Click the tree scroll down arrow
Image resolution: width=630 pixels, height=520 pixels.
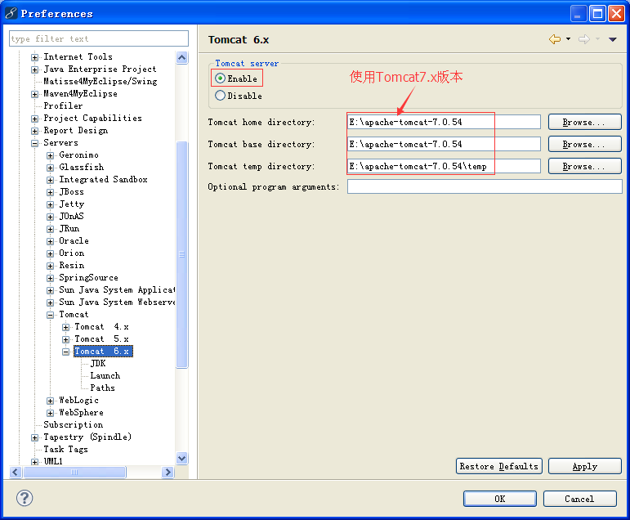pos(181,458)
